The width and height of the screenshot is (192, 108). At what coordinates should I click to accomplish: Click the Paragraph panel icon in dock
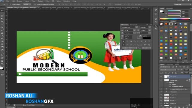coord(156,29)
